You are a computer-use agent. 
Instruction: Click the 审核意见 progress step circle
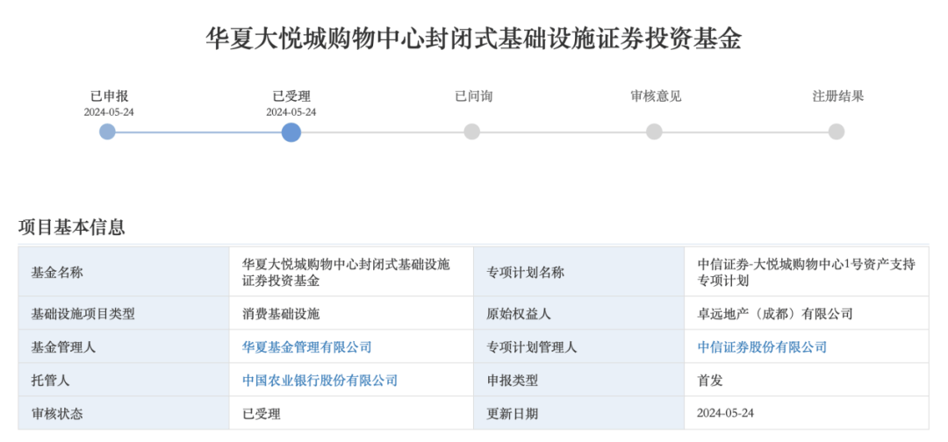click(654, 132)
